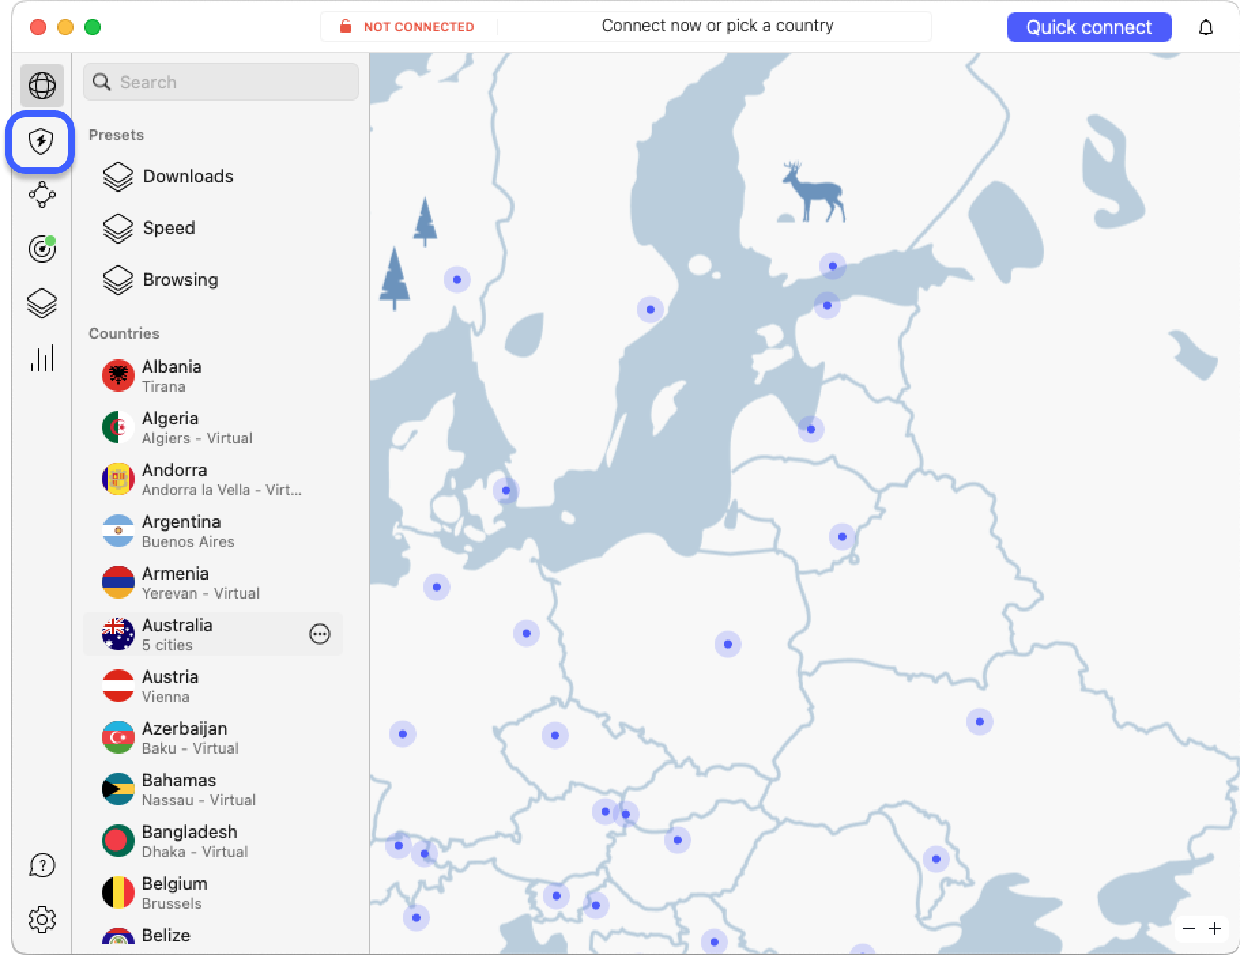The image size is (1240, 955).
Task: Open the Help question mark icon
Action: tap(42, 865)
